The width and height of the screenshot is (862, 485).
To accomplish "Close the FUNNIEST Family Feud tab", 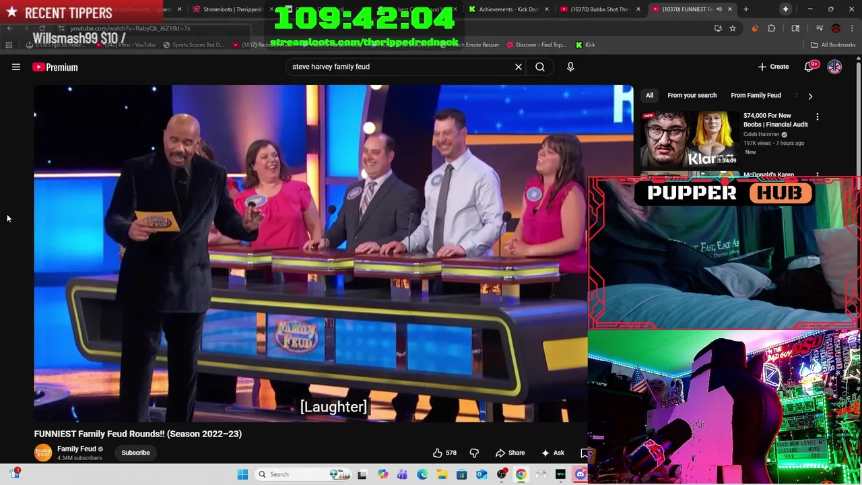I will tap(729, 9).
